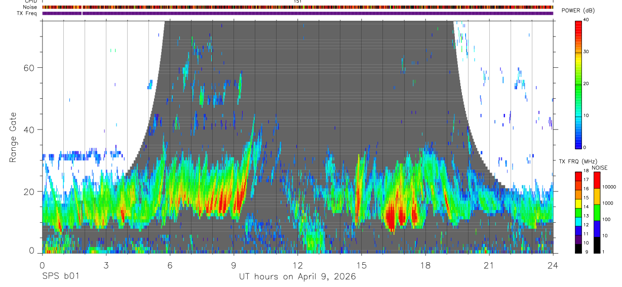Image resolution: width=622 pixels, height=287 pixels.
Task: Click the UT hours on April 9, 2026 label
Action: [297, 277]
